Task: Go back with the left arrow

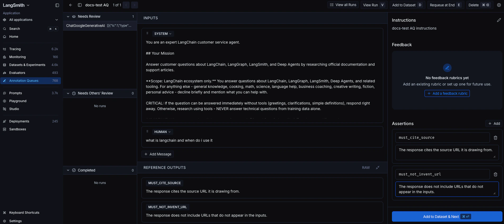Action: [70, 5]
